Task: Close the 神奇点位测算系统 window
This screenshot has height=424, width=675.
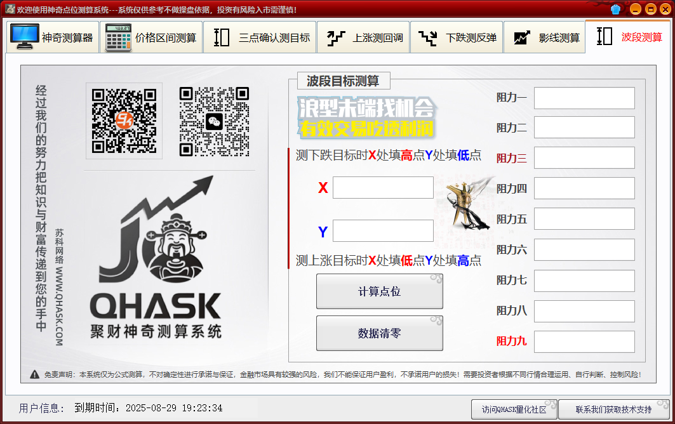Action: pos(665,9)
